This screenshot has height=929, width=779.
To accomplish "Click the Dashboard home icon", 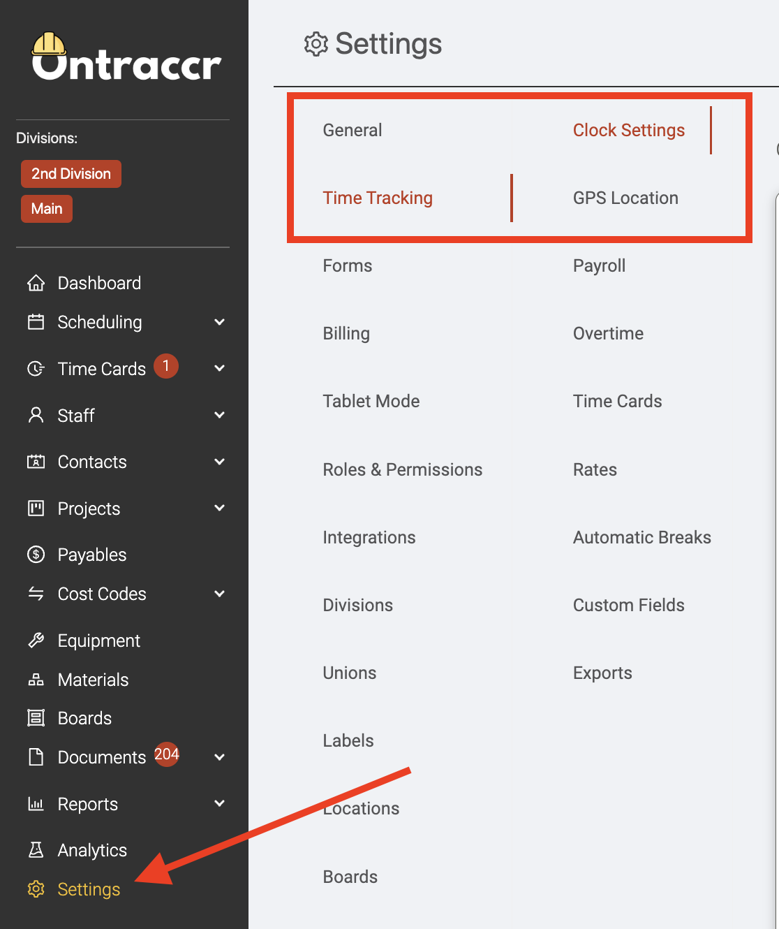I will [36, 283].
